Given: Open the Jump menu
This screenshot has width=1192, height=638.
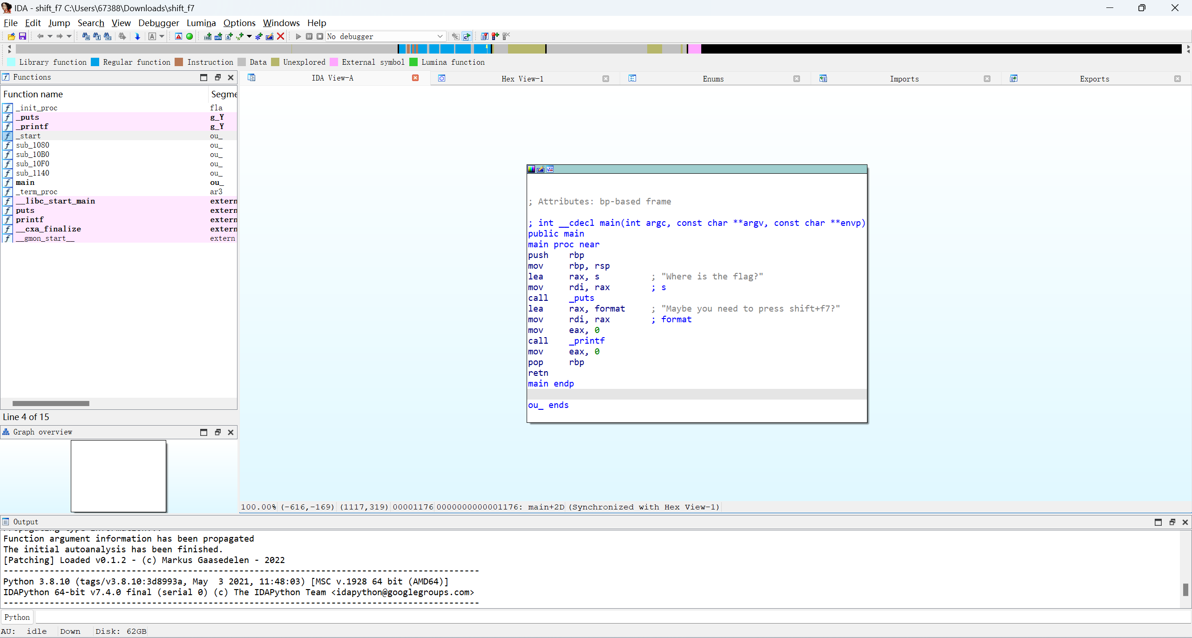Looking at the screenshot, I should (x=59, y=23).
